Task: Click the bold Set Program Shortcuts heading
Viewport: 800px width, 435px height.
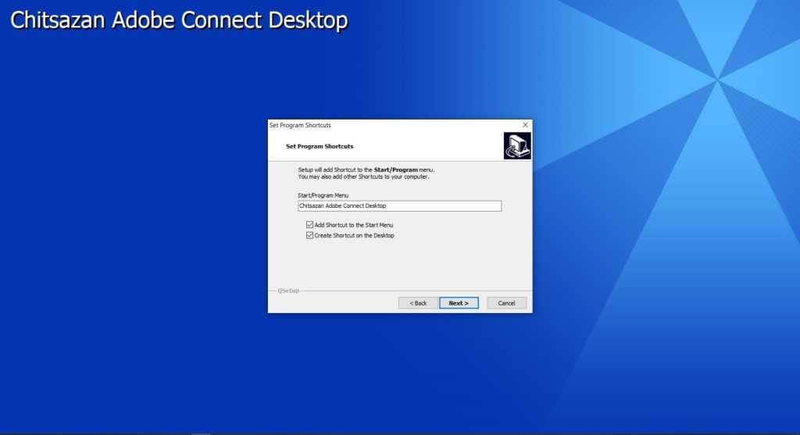Action: pyautogui.click(x=320, y=146)
